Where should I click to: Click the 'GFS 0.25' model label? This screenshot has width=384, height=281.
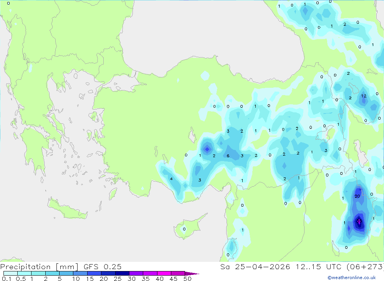[x=103, y=267]
